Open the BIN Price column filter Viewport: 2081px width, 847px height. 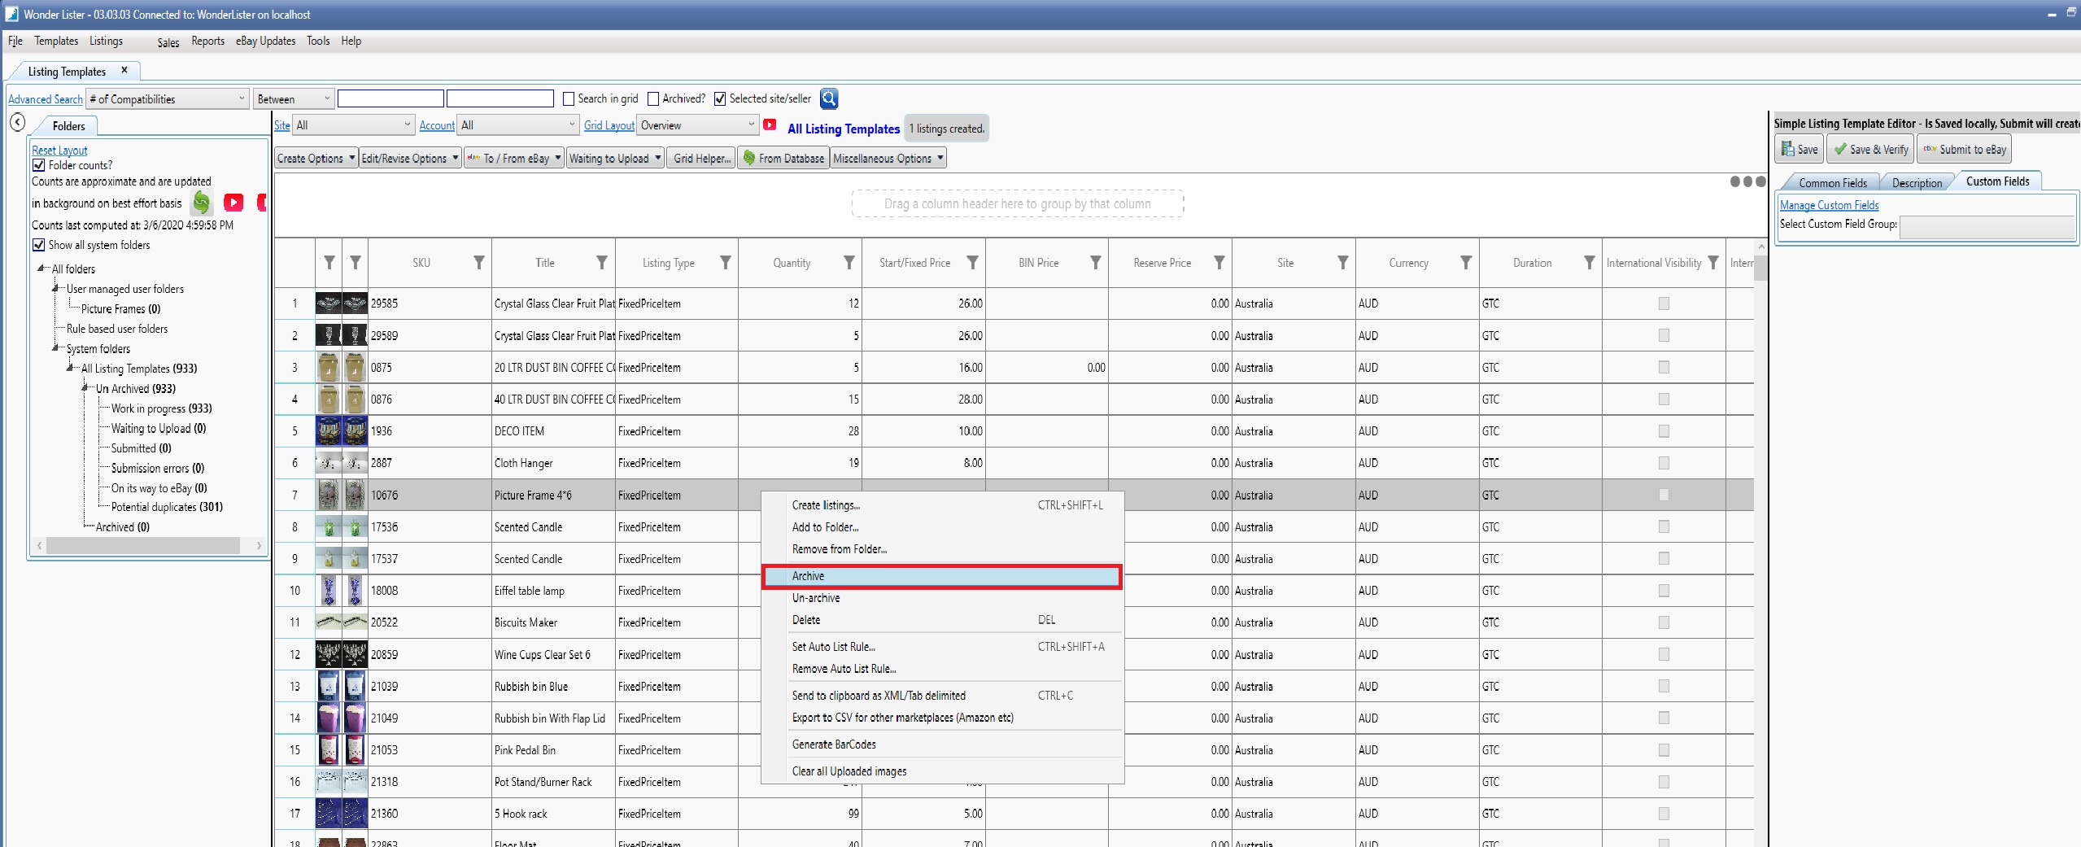pos(1096,262)
